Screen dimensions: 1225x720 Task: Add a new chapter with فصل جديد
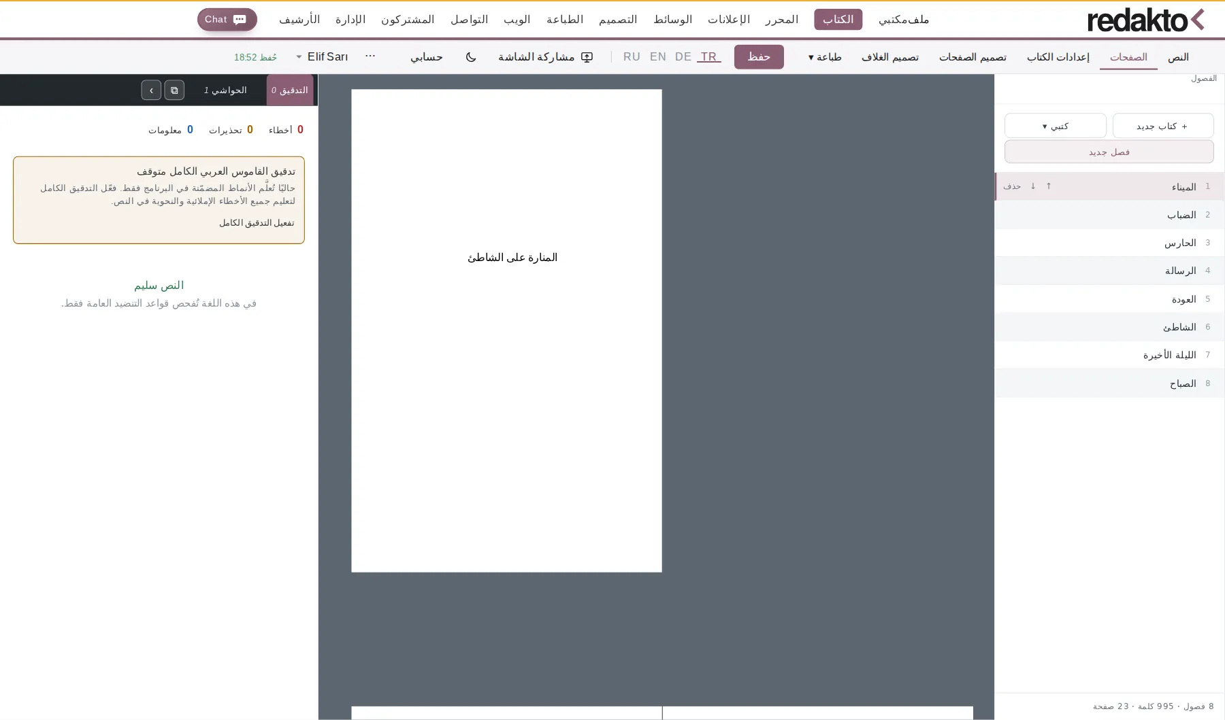[x=1109, y=152]
